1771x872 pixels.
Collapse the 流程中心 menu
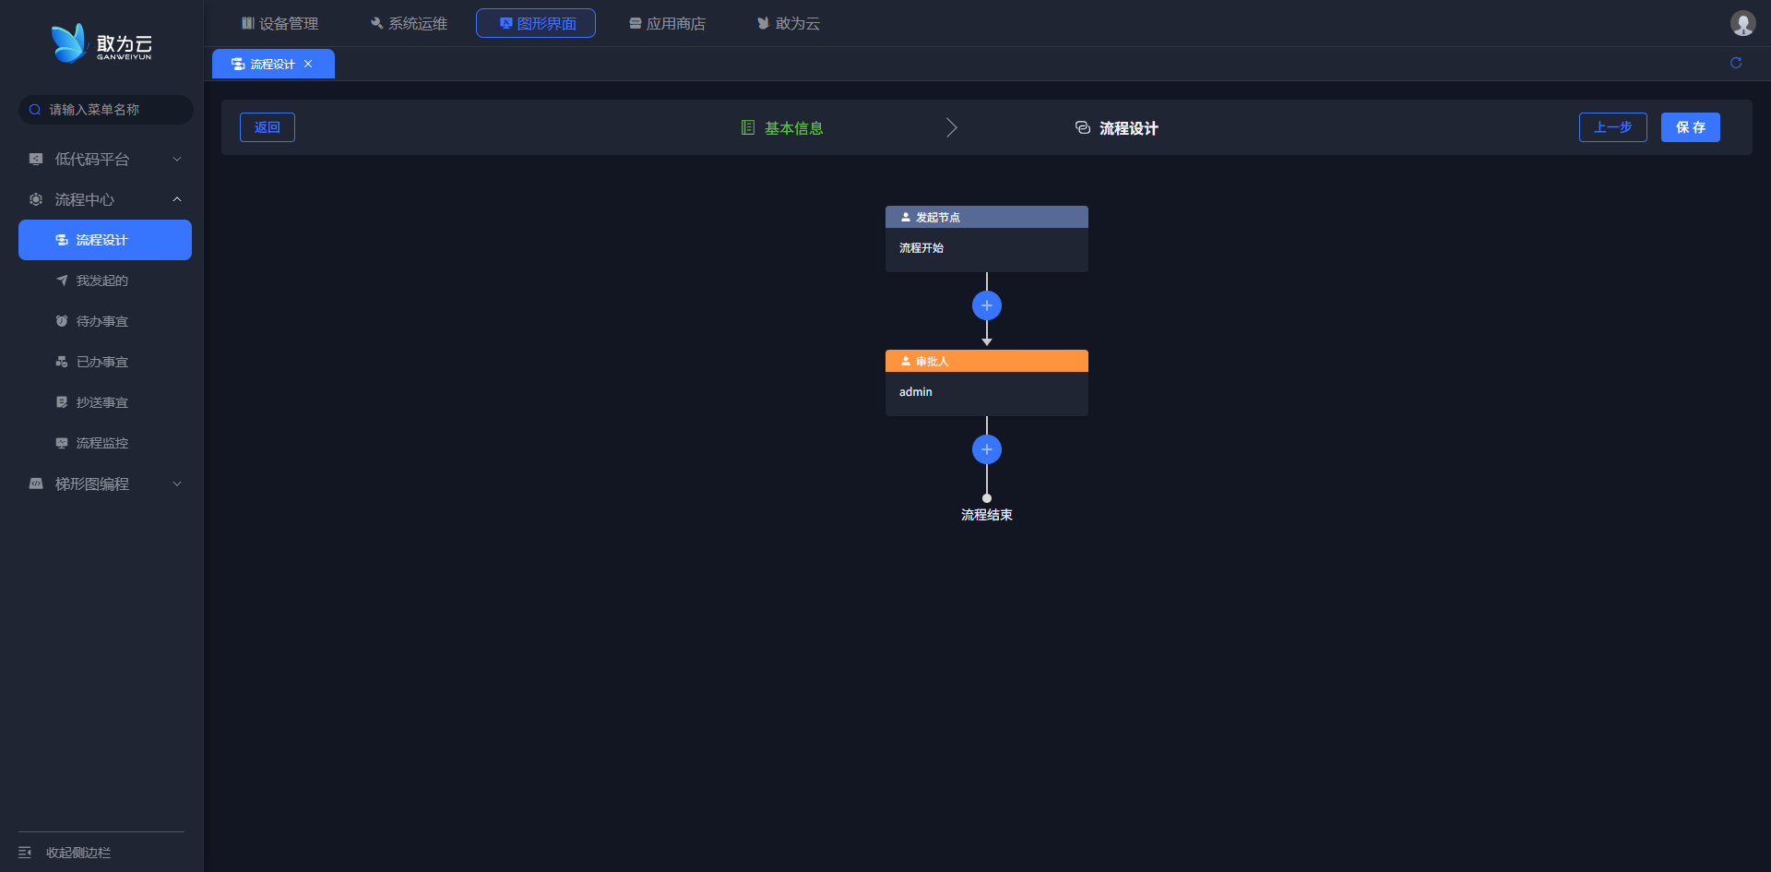pos(177,199)
